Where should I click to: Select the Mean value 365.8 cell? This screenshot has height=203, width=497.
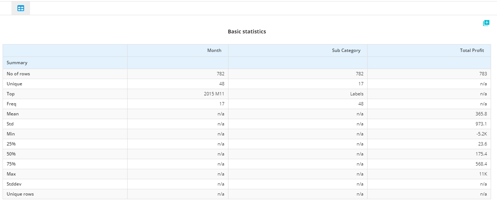(x=429, y=114)
